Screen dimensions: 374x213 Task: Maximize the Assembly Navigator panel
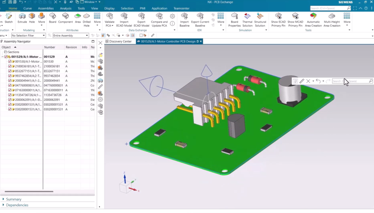click(93, 42)
